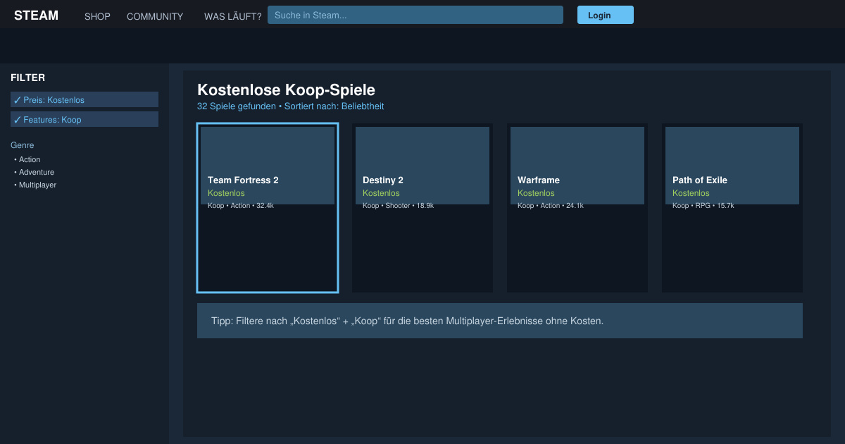Image resolution: width=845 pixels, height=444 pixels.
Task: Click the Kostenlose Koop-Spiele heading
Action: tap(286, 90)
